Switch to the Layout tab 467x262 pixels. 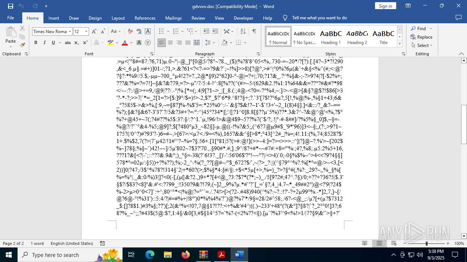(x=118, y=18)
